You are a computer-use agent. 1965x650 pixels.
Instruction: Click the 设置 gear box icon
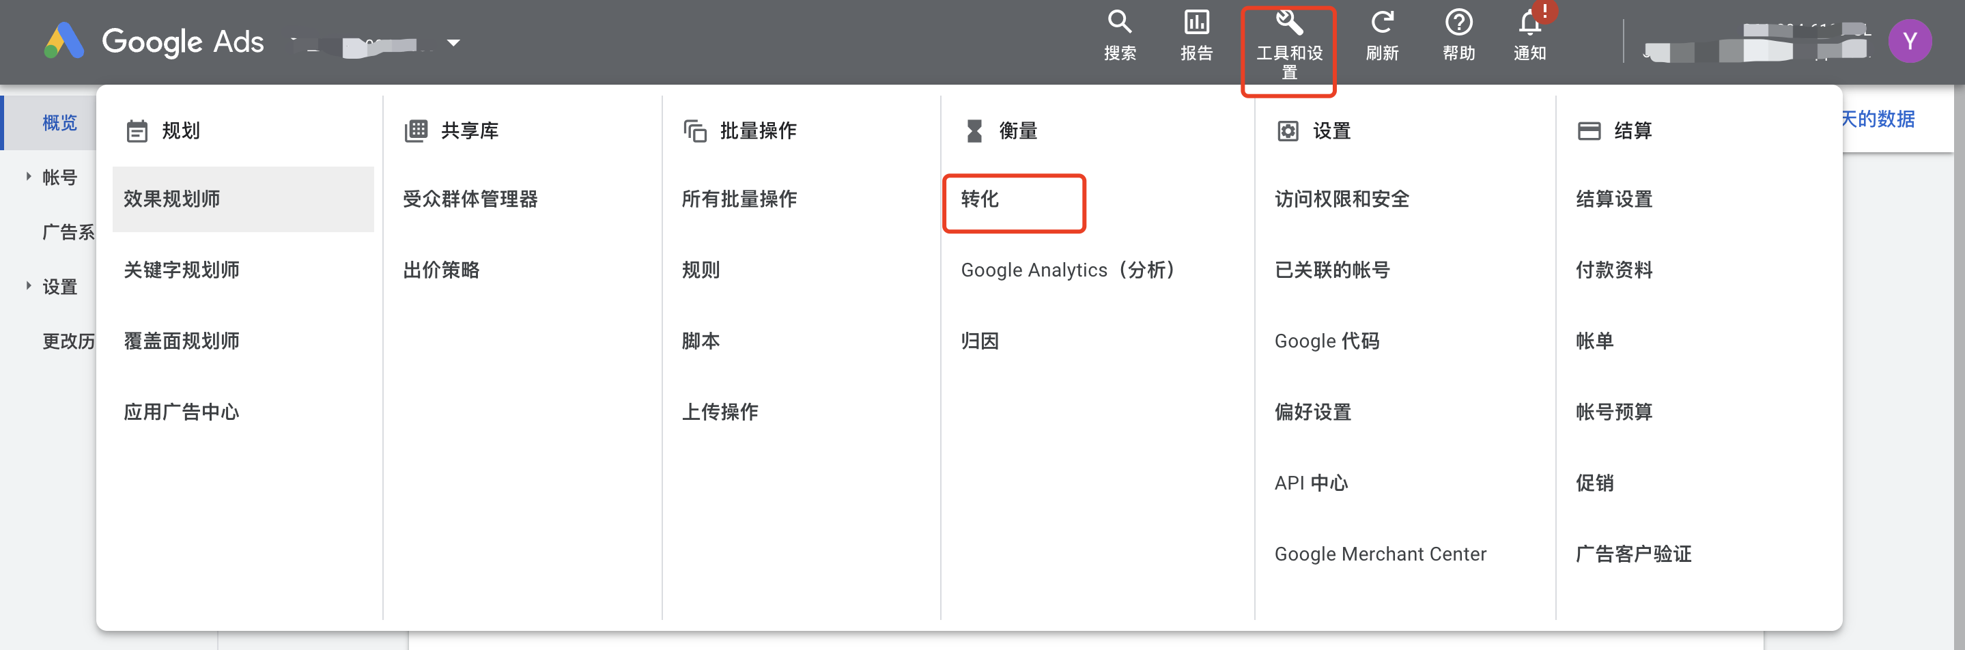1288,131
